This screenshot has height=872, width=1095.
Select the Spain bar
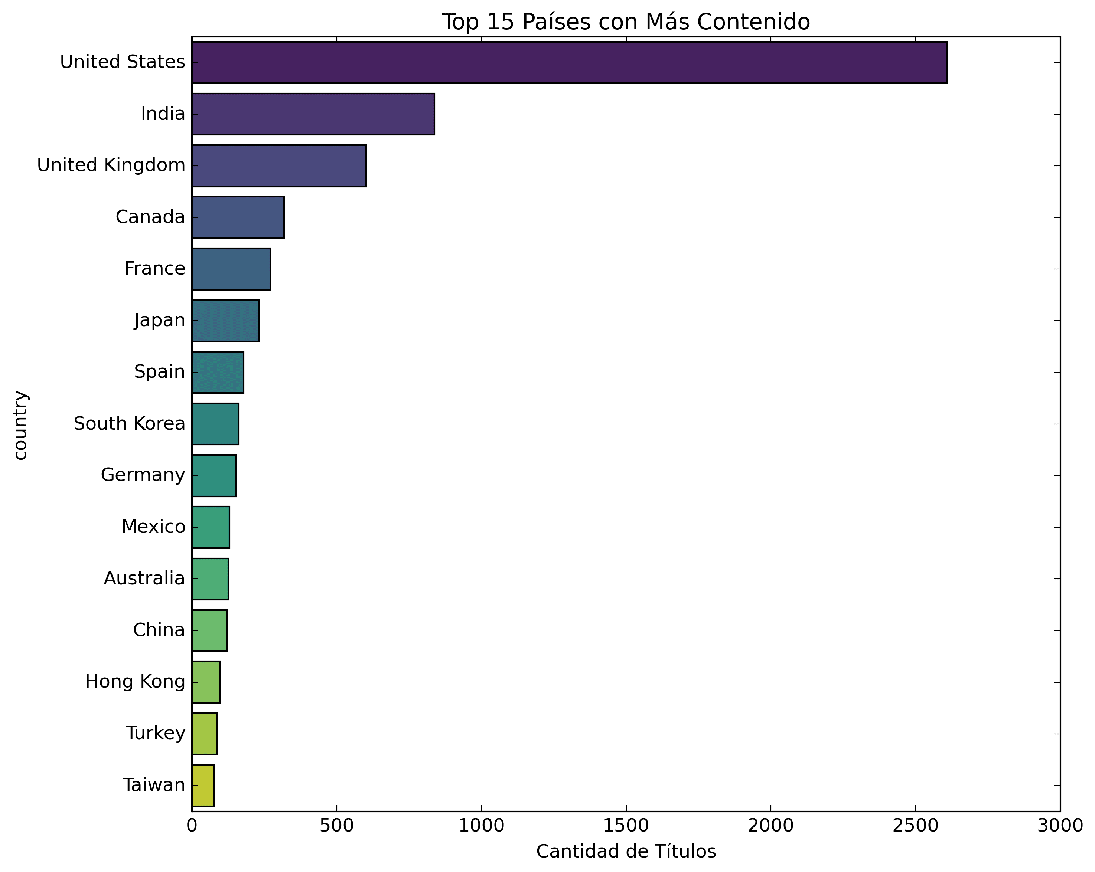pyautogui.click(x=217, y=372)
